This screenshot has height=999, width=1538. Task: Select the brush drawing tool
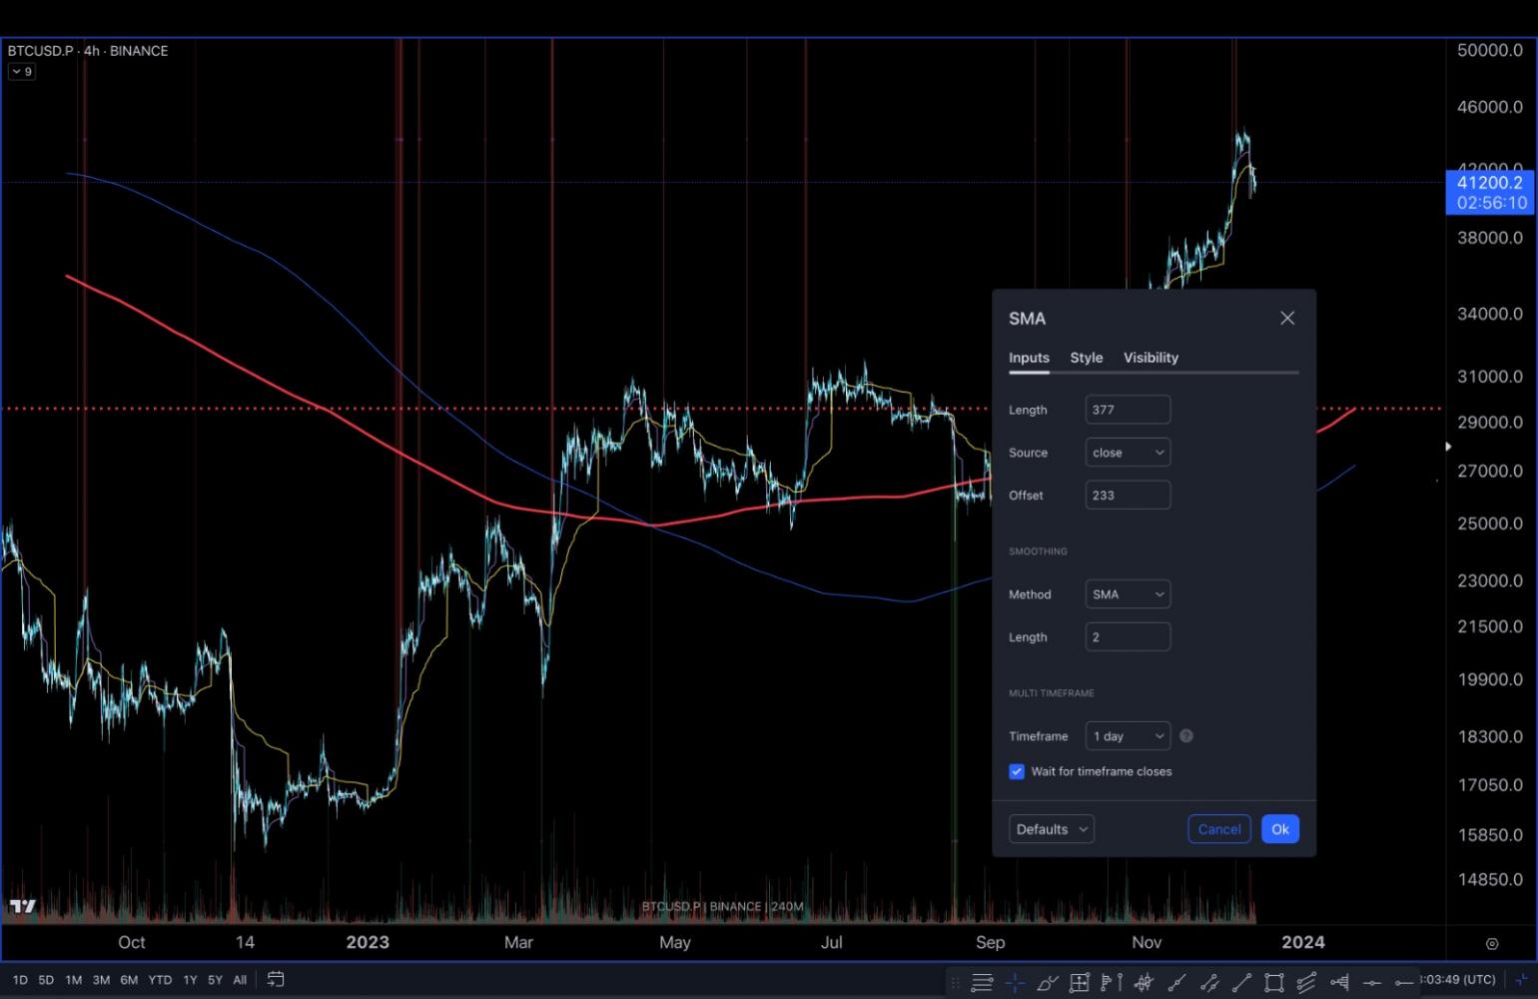click(x=1048, y=982)
